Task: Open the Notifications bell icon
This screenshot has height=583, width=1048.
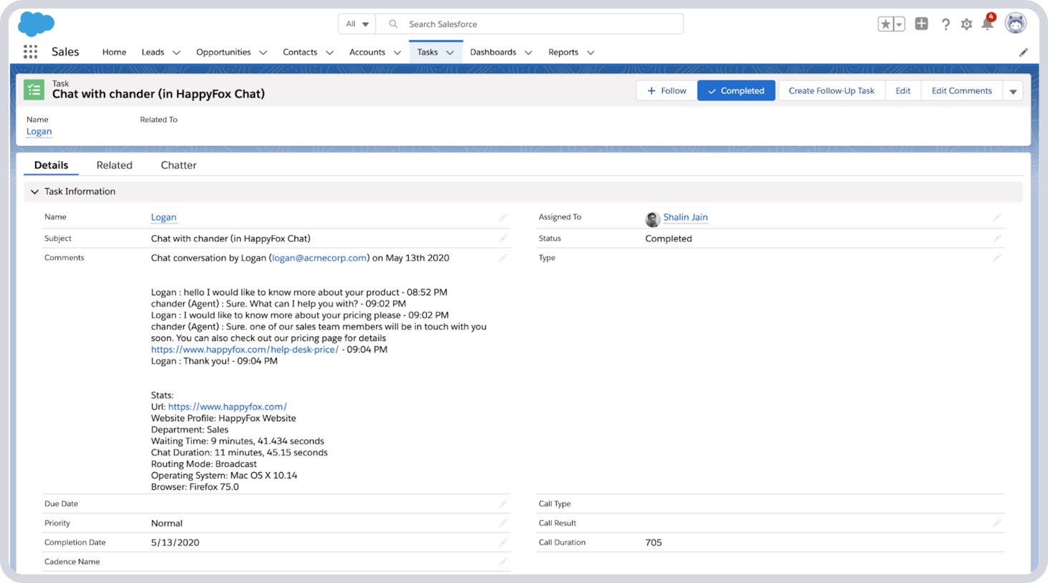Action: (988, 24)
